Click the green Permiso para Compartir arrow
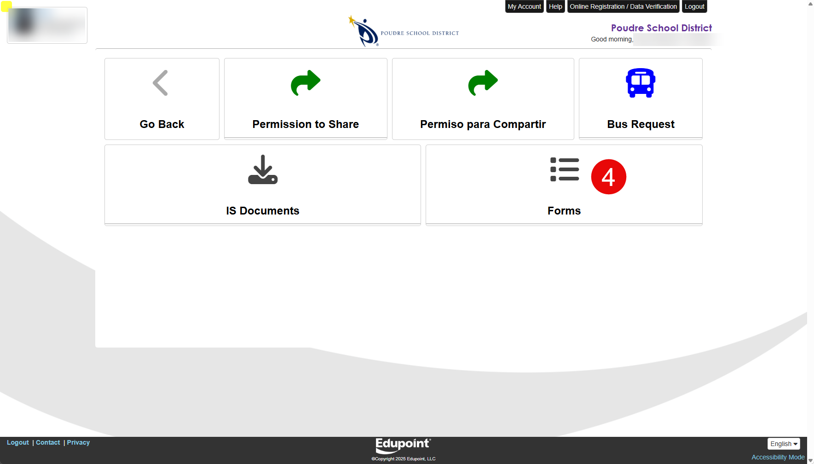This screenshot has width=814, height=464. (x=483, y=83)
